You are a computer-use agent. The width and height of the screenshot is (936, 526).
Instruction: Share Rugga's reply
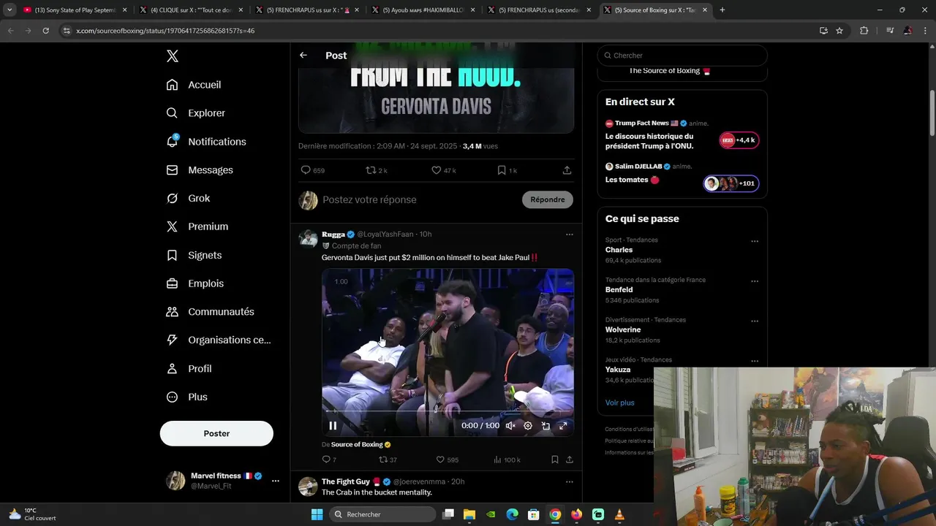[570, 460]
